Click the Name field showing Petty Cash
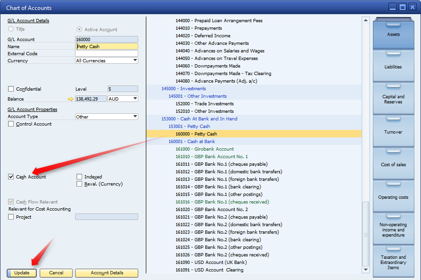421x280 pixels. [x=106, y=46]
